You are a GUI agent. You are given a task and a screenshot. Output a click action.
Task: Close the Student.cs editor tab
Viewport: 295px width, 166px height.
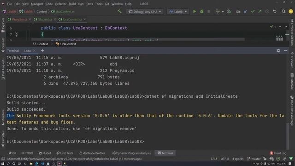point(55,19)
